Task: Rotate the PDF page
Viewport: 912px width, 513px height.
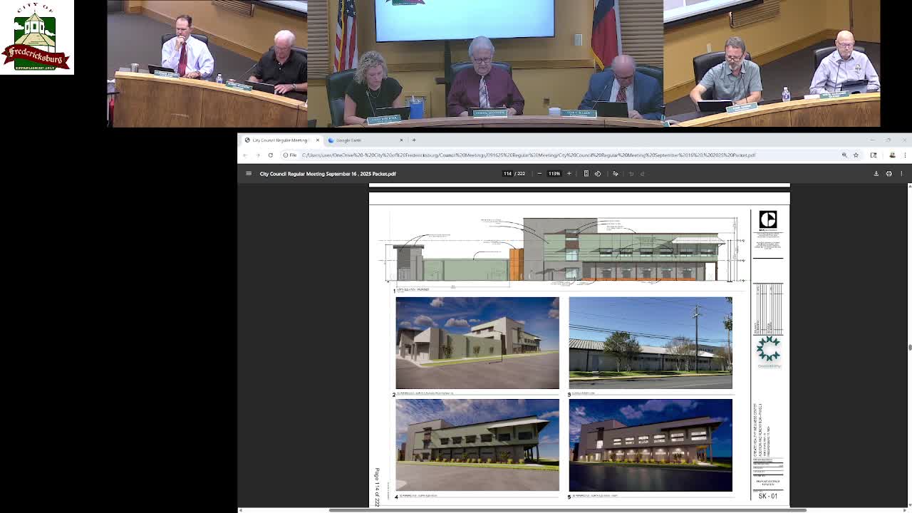Action: pos(598,173)
